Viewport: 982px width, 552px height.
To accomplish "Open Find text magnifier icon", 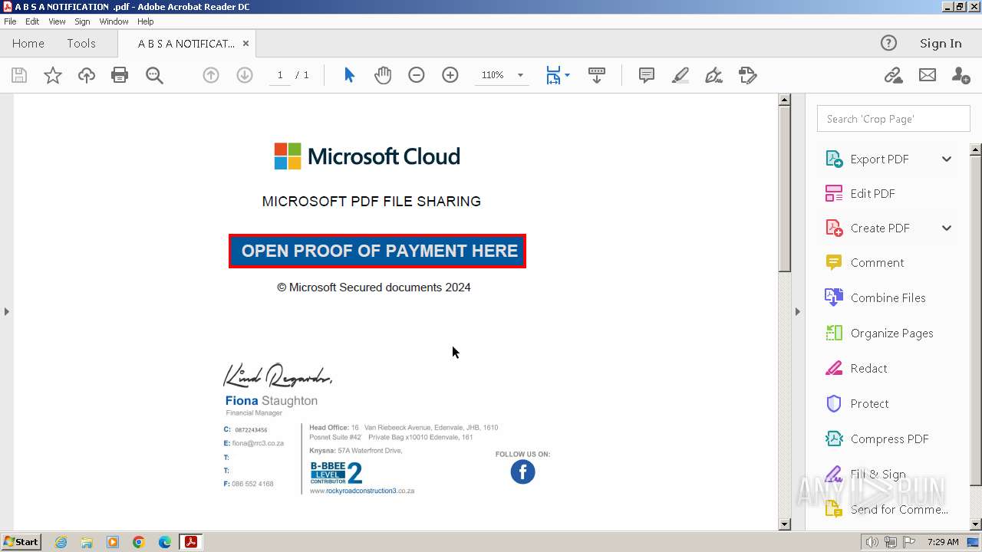I will tap(154, 75).
